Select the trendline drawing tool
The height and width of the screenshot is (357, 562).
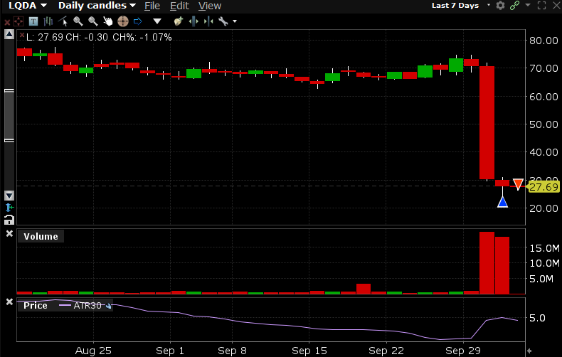[x=63, y=21]
